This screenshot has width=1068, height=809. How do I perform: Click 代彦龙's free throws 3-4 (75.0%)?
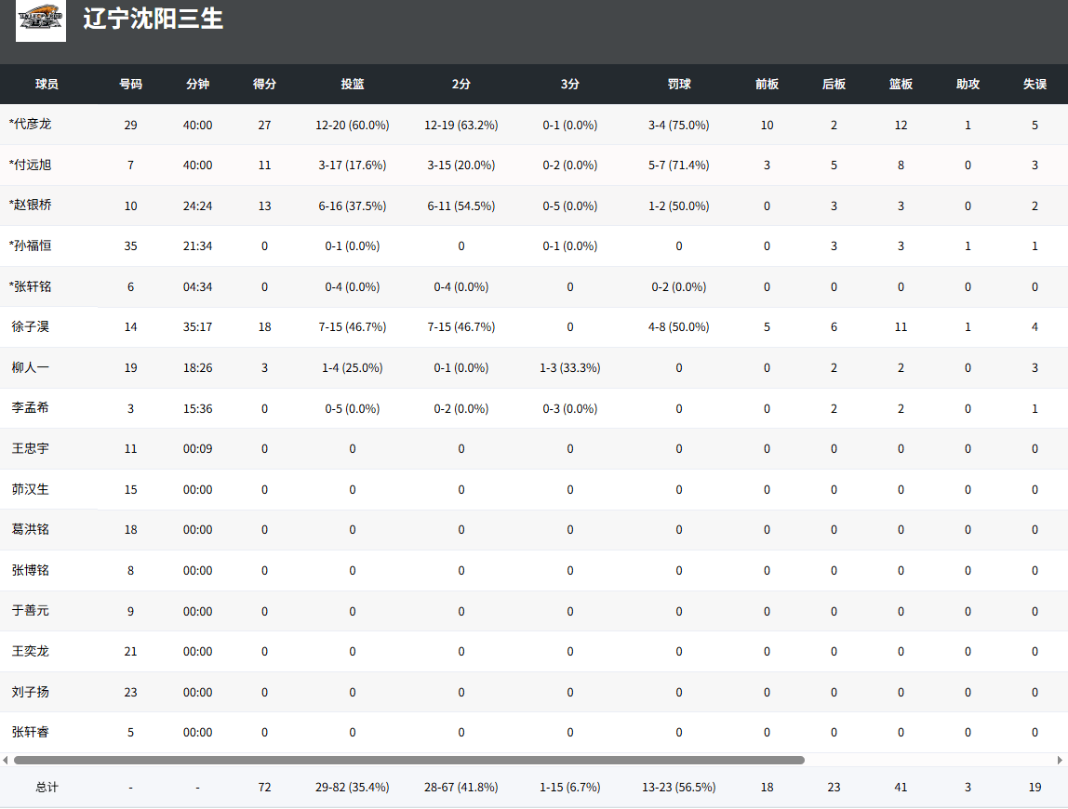[679, 126]
